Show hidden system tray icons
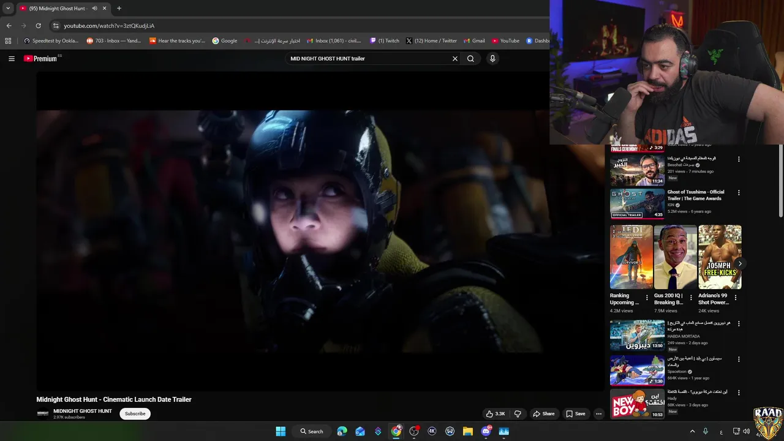Image resolution: width=784 pixels, height=441 pixels. 693,431
